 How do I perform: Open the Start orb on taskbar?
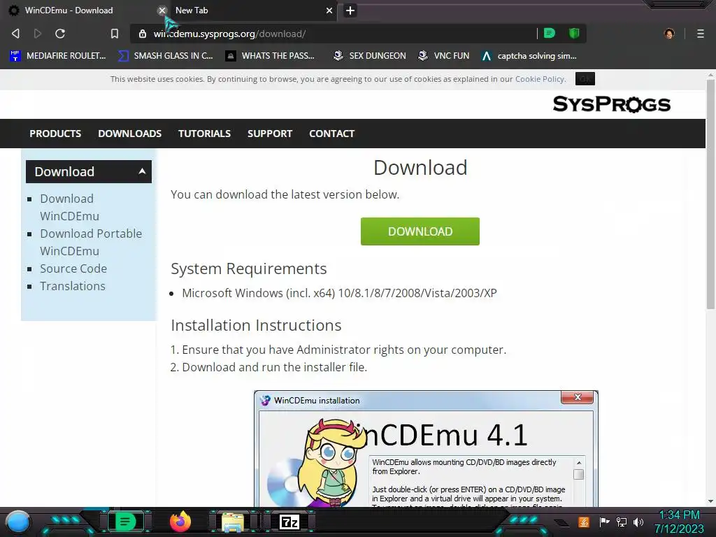(x=17, y=522)
